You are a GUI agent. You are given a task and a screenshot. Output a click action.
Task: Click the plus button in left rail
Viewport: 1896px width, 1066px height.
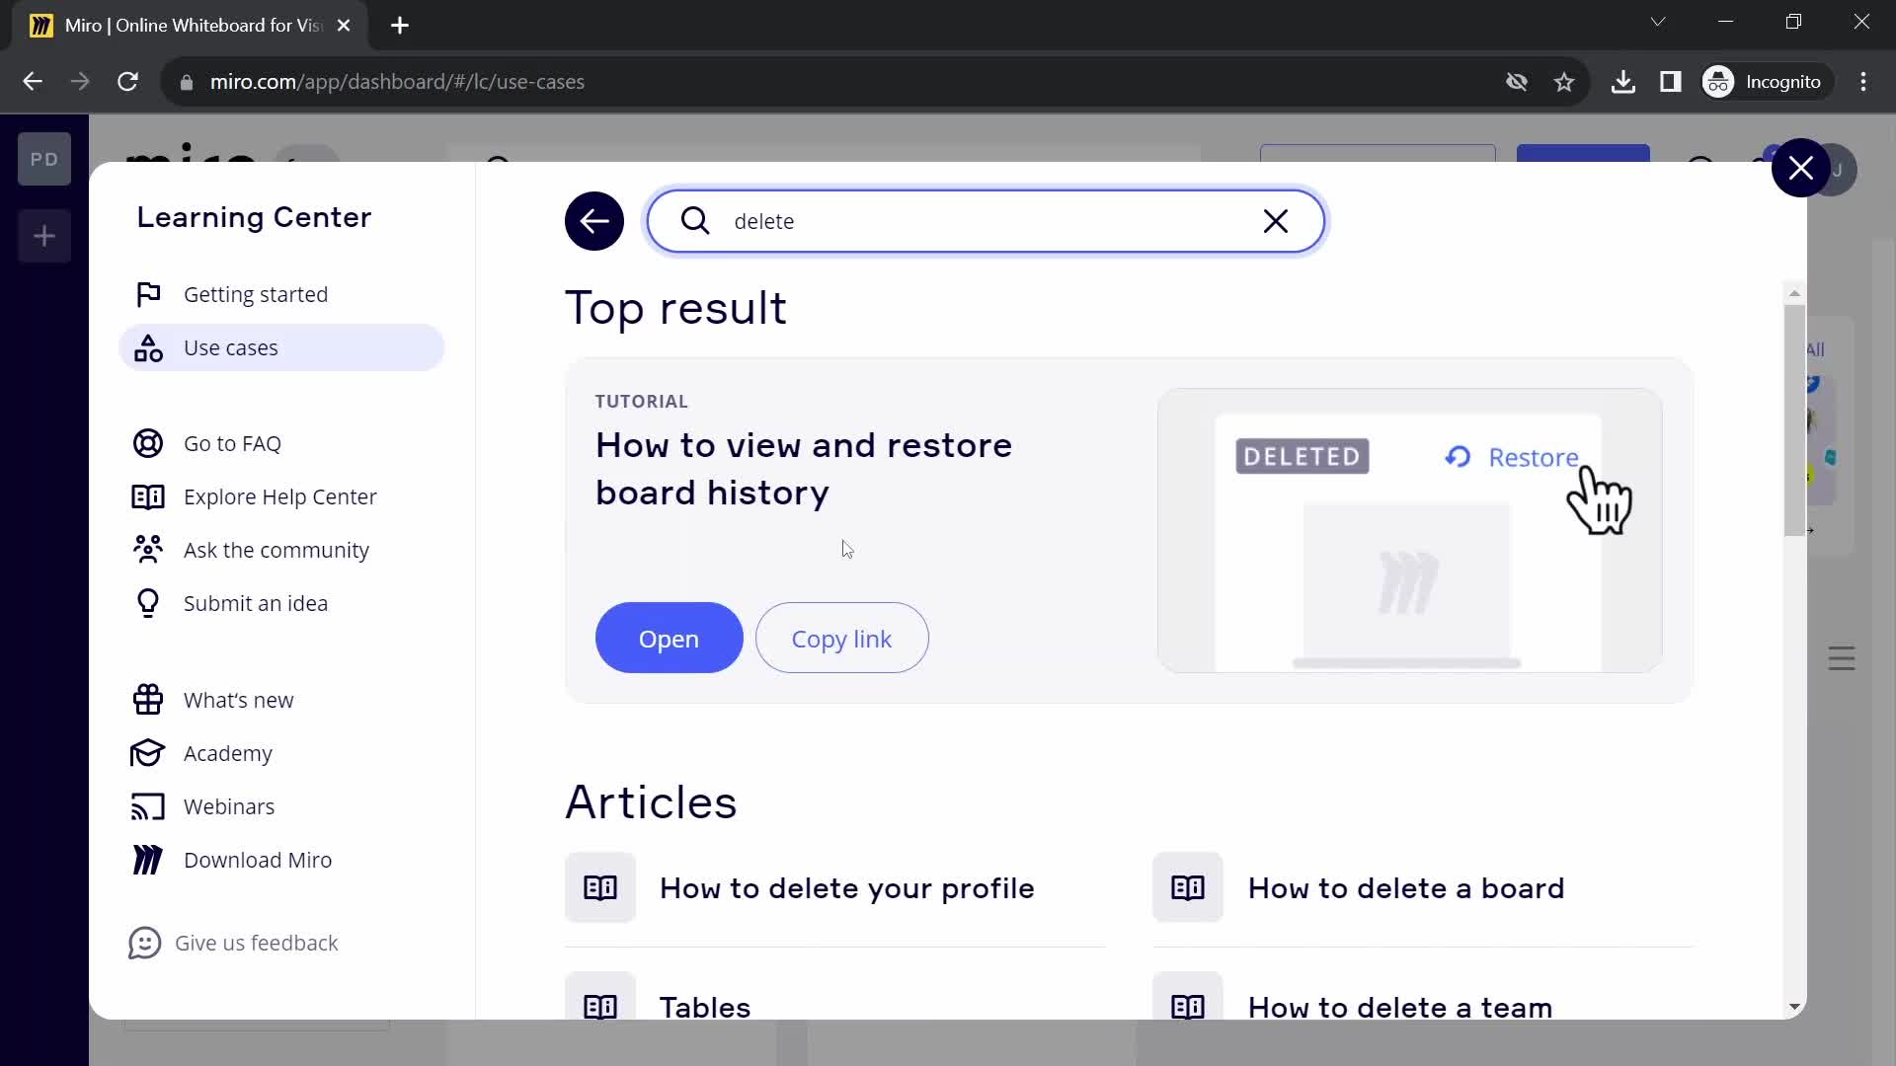(44, 236)
